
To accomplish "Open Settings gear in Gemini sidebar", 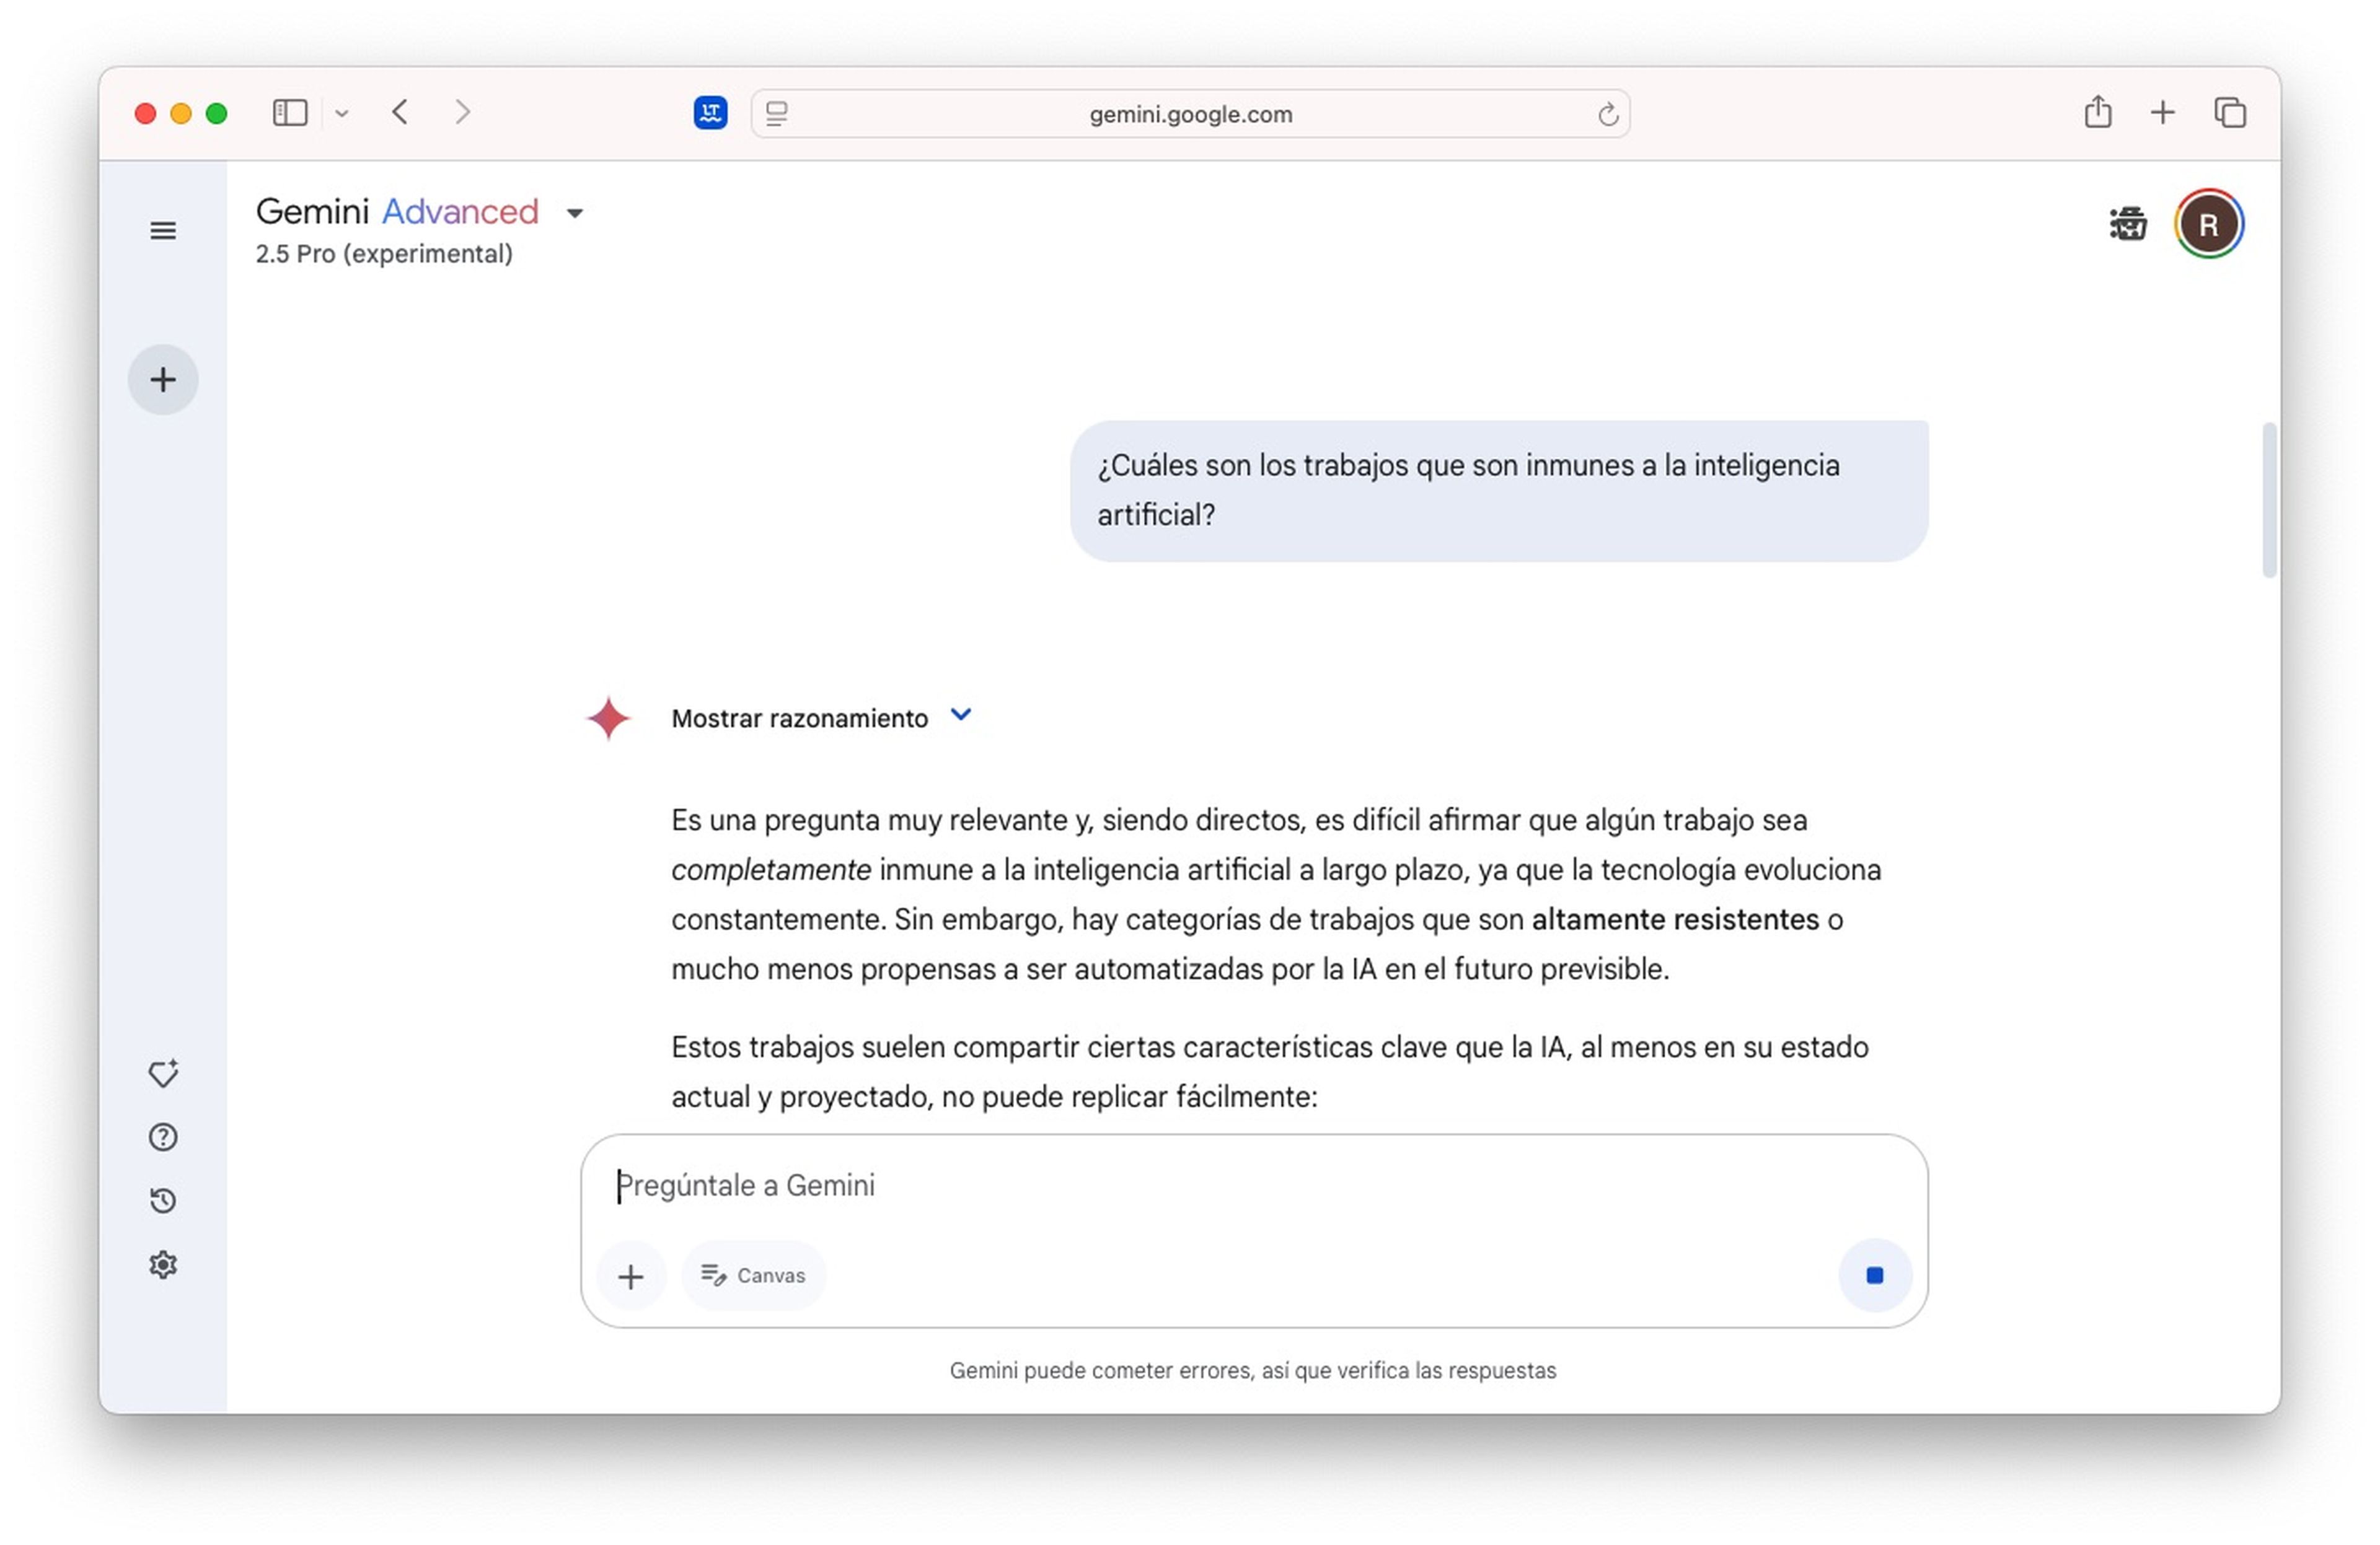I will point(163,1265).
